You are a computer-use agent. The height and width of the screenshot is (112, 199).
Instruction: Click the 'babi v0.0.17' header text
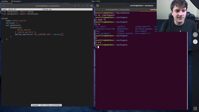[9, 9]
